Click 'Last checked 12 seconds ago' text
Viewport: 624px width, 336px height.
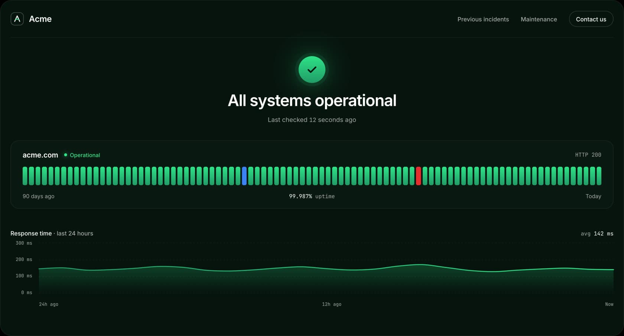click(312, 120)
